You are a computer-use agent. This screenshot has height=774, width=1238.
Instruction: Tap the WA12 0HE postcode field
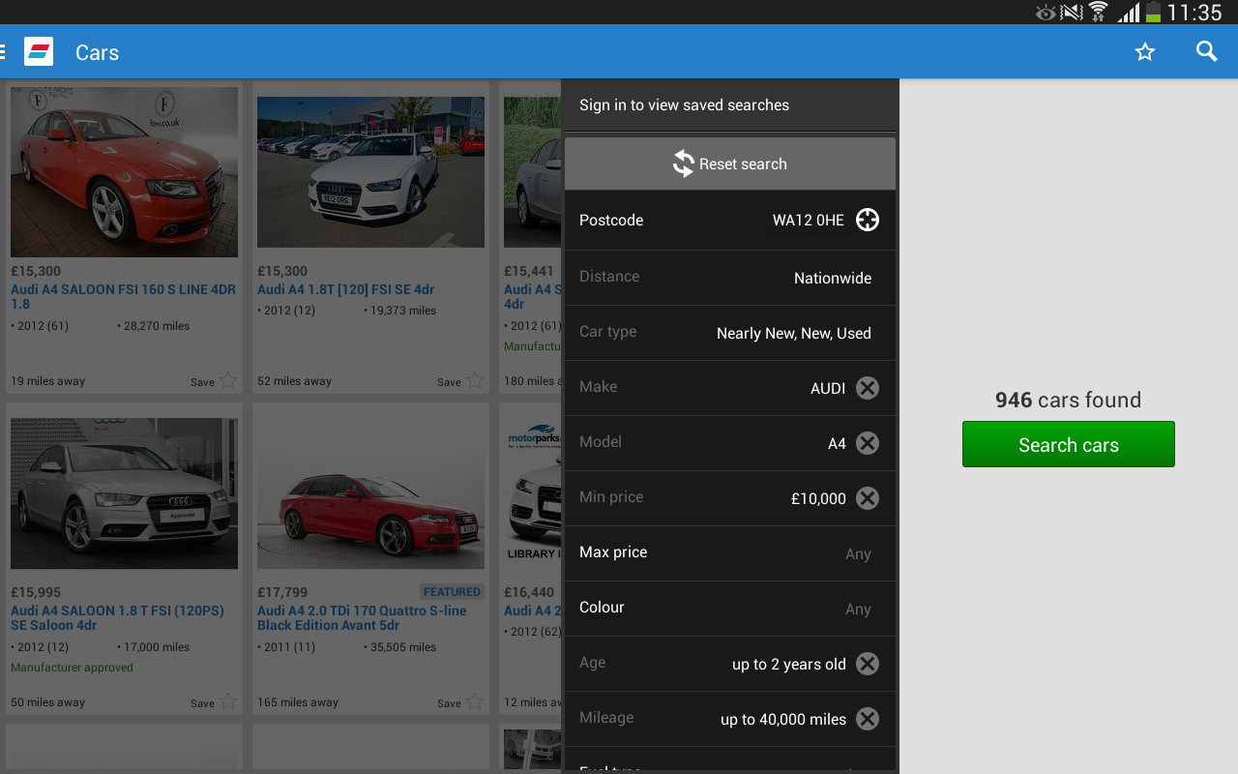pyautogui.click(x=809, y=220)
